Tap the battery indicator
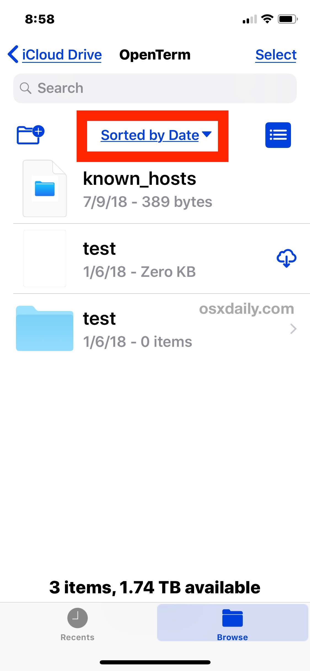The height and width of the screenshot is (671, 310). click(287, 19)
